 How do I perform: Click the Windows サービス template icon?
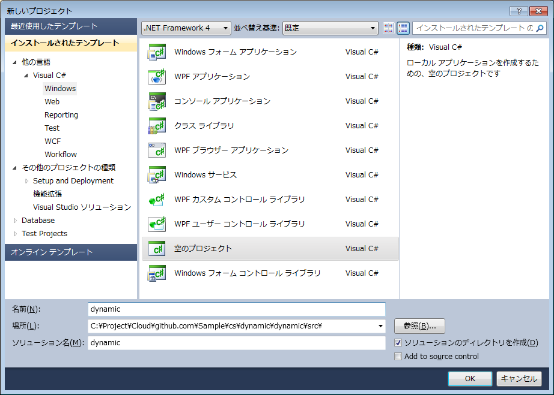pyautogui.click(x=156, y=175)
